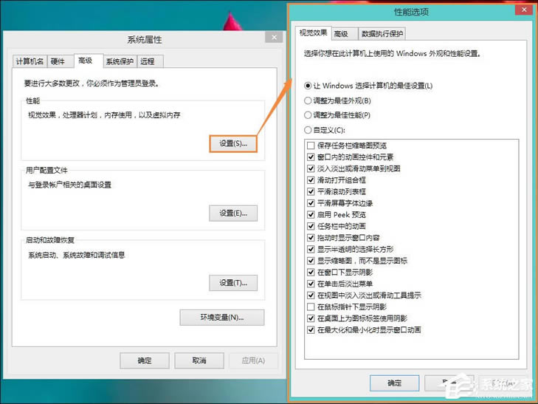Uncheck 平滑滚动列表框
Screen dimensions: 538x404
(x=311, y=191)
